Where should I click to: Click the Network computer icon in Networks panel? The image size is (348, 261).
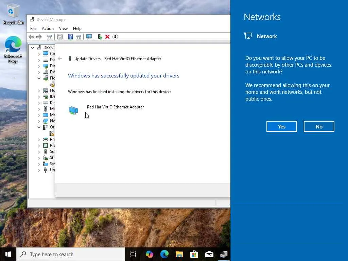point(248,36)
